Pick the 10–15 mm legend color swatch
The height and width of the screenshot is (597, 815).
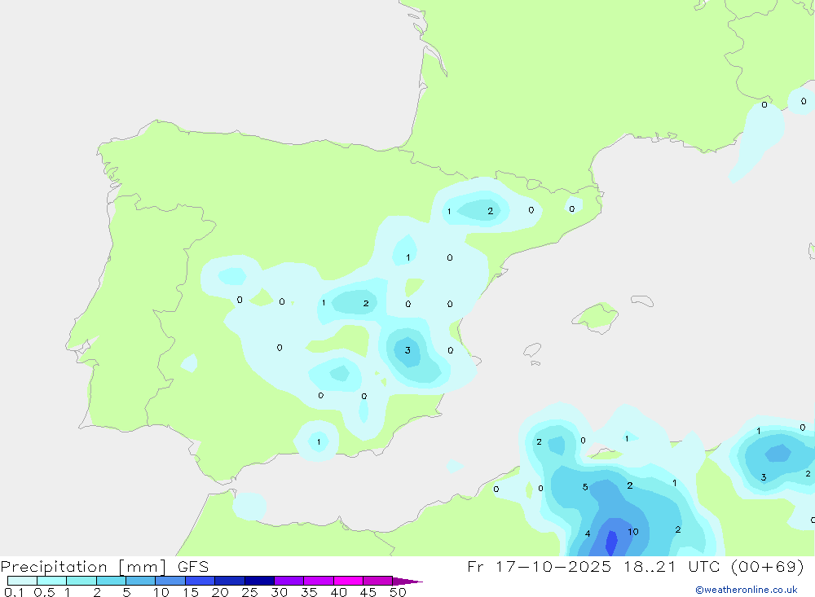point(170,581)
